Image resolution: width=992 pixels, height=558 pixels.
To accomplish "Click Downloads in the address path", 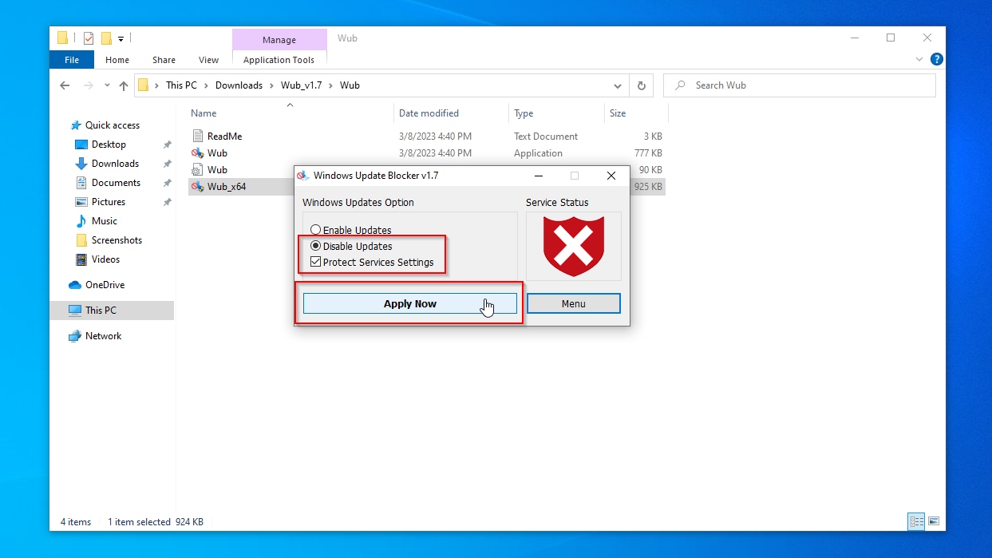I will [239, 85].
